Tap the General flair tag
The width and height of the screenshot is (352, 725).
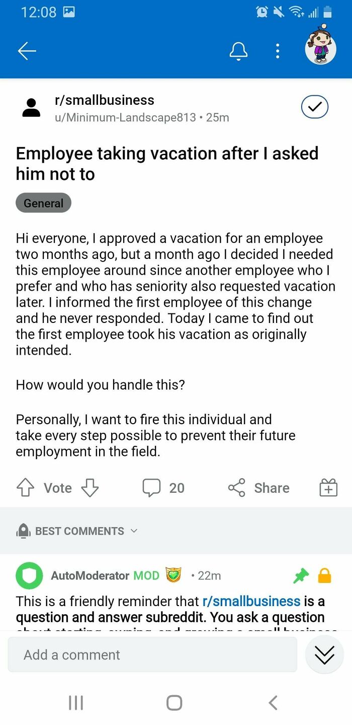43,203
